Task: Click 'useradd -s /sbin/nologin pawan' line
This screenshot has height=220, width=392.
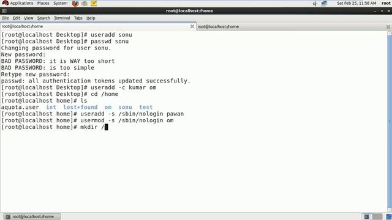Action: tap(92, 114)
